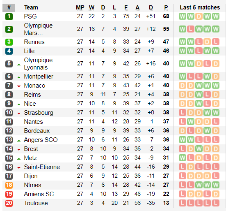Click the red L badge in Marseille's form
Viewport: 226px width, 211px height.
(x=191, y=29)
